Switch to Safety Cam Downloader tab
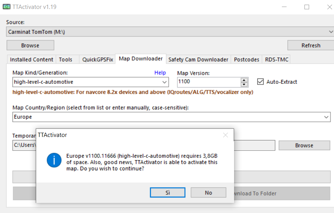 (x=198, y=59)
